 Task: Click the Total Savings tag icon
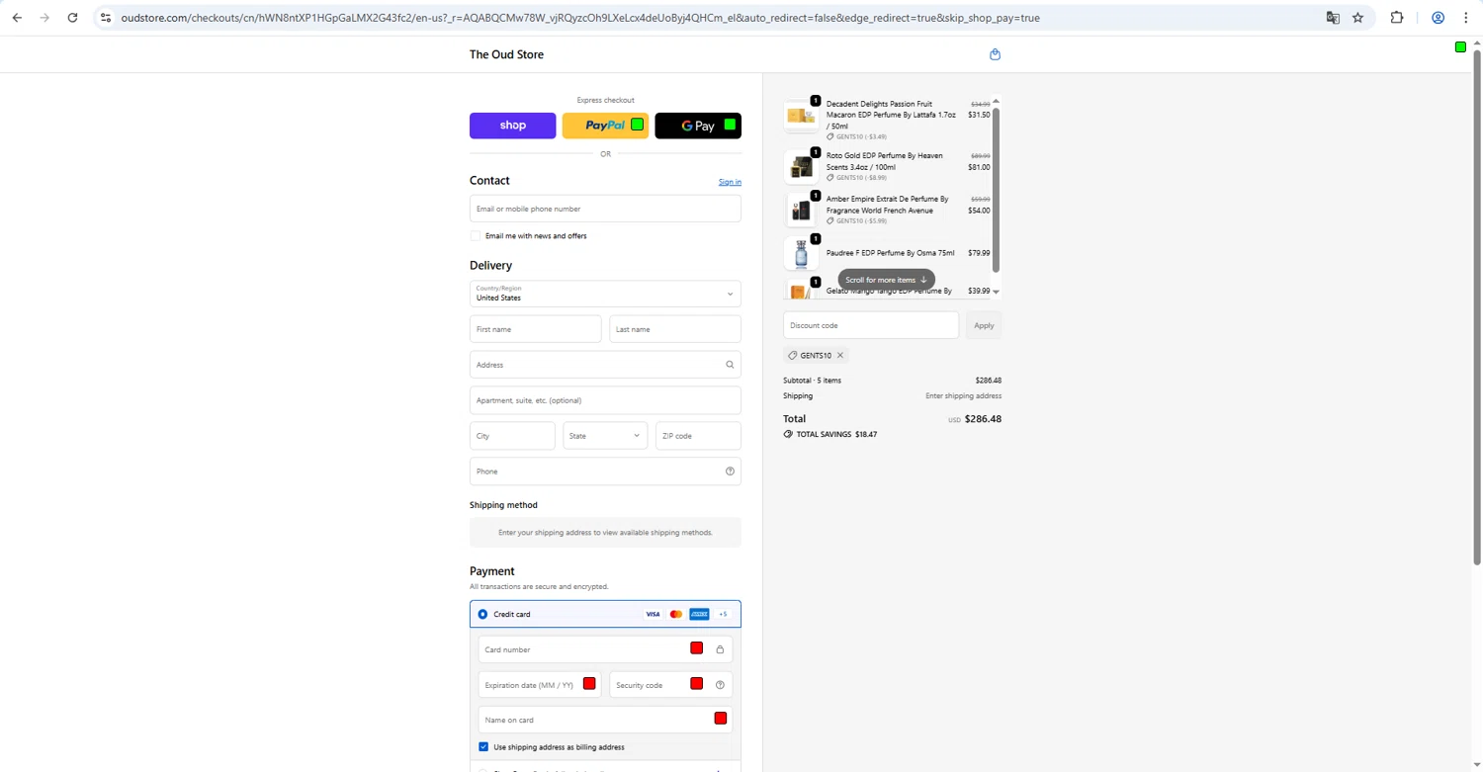point(788,434)
